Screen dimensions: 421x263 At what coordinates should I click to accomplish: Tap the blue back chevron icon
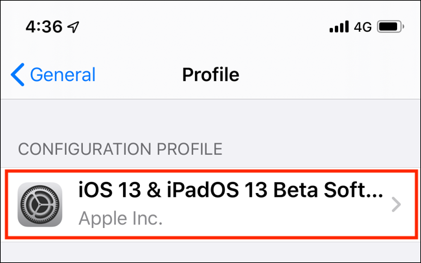[x=17, y=74]
